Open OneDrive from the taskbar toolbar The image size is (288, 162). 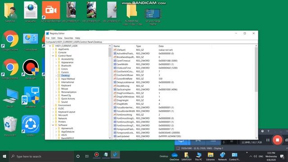point(174,157)
